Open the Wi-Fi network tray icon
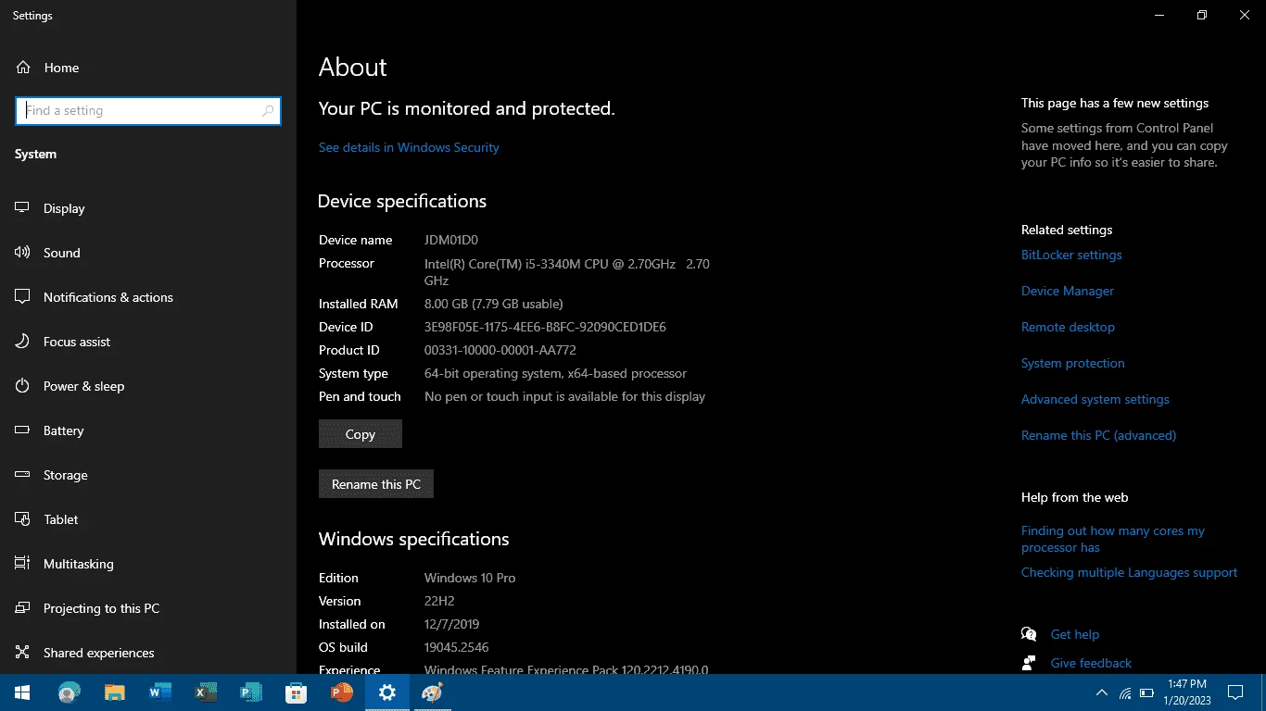The height and width of the screenshot is (711, 1266). [1125, 692]
